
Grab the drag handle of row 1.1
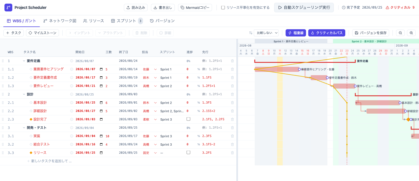point(3,69)
